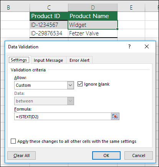Select the ID-29876534 cell
The height and width of the screenshot is (167, 159).
click(49, 33)
